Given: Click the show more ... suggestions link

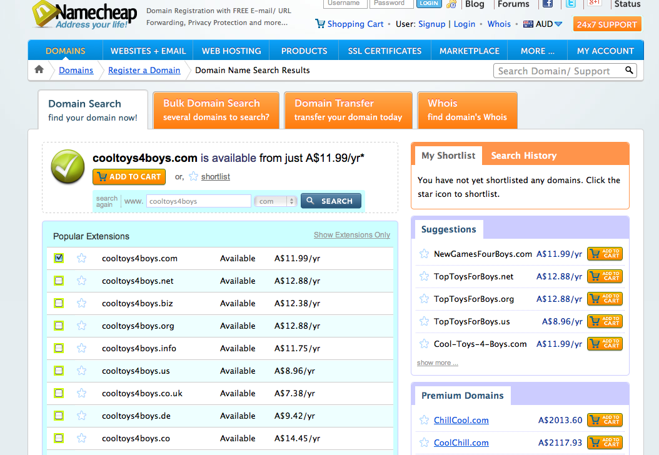Looking at the screenshot, I should click(x=438, y=362).
